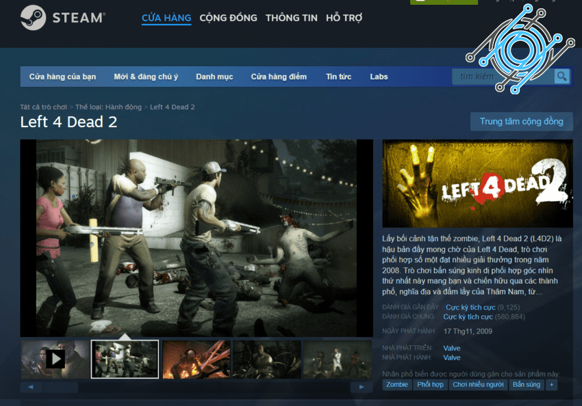Click the STEAM wordmark text
This screenshot has height=406, width=582.
(79, 18)
